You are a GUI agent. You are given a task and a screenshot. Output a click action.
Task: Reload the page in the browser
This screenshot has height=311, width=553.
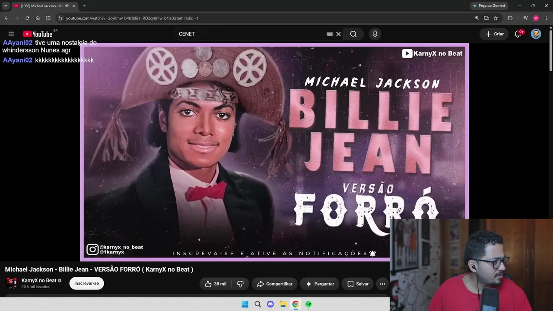(27, 18)
